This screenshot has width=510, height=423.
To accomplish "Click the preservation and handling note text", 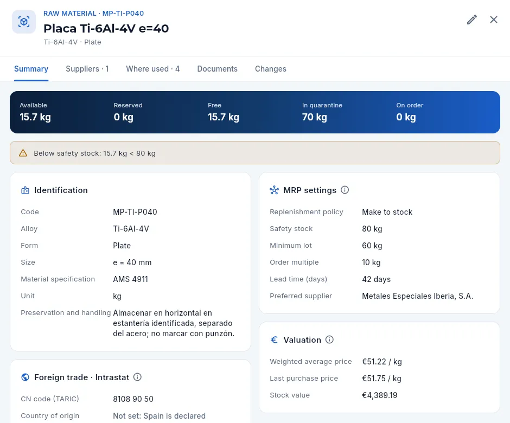I will point(174,323).
